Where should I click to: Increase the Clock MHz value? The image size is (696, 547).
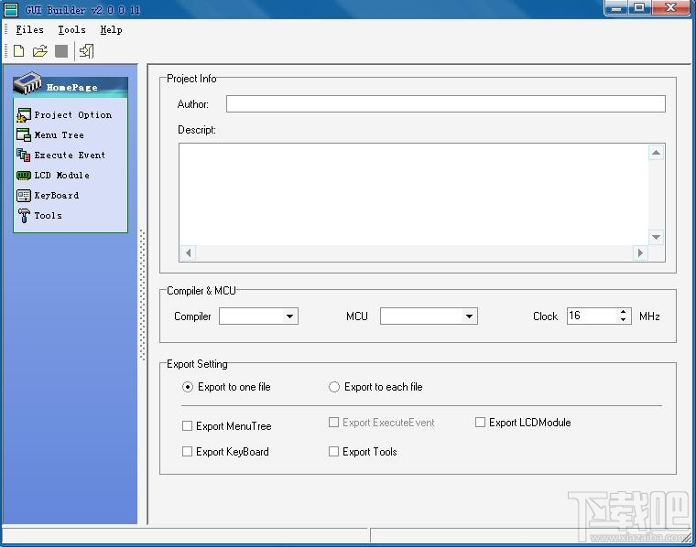click(x=624, y=312)
